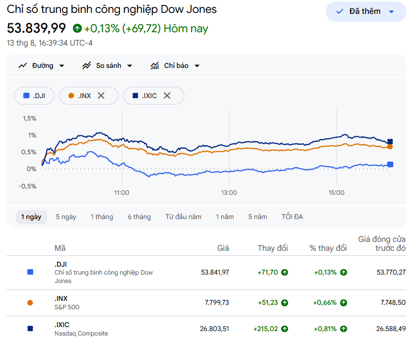Click the compare icon beside So sánh
The height and width of the screenshot is (340, 415).
87,65
